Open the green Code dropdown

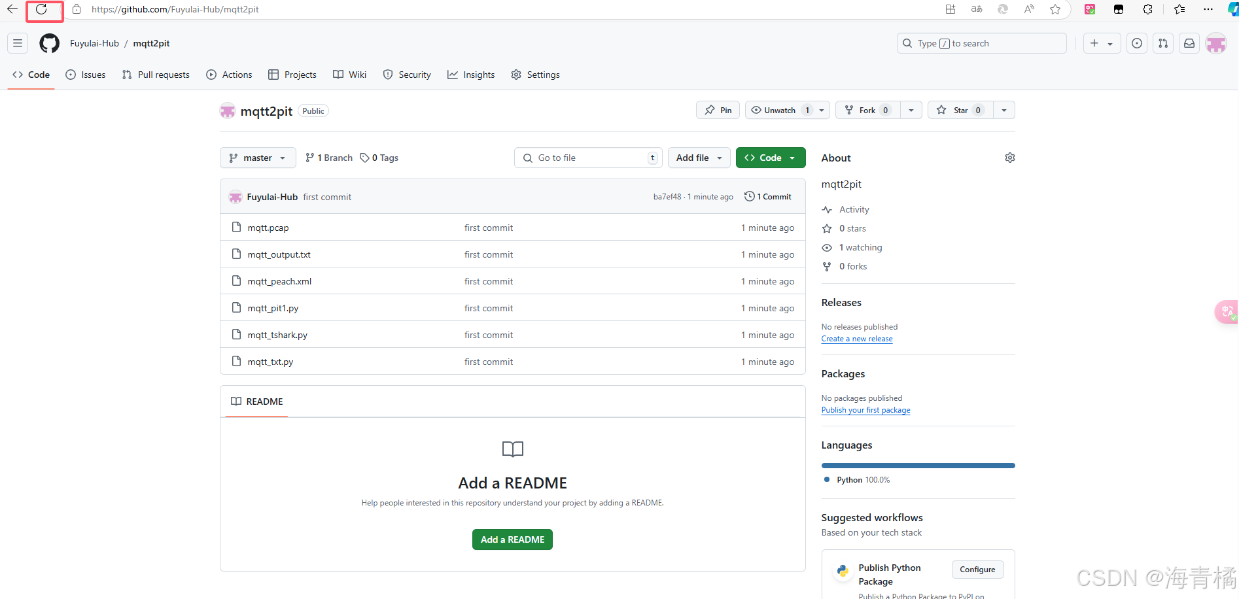(x=771, y=158)
